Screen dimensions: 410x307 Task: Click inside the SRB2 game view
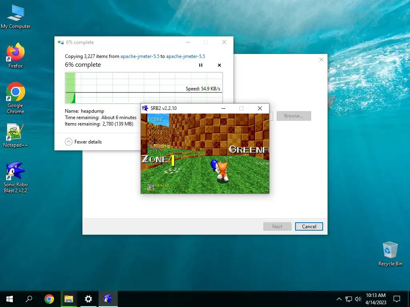click(x=205, y=153)
